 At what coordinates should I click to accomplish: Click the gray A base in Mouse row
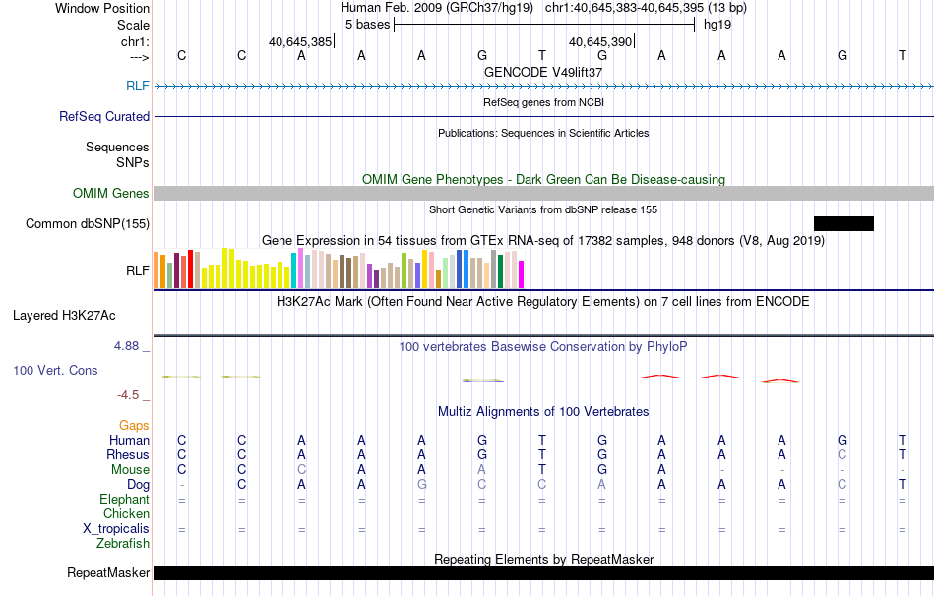click(x=482, y=470)
